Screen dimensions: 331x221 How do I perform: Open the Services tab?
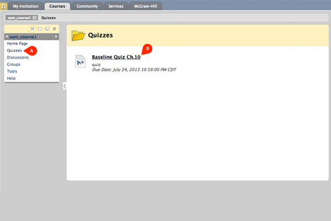click(115, 6)
